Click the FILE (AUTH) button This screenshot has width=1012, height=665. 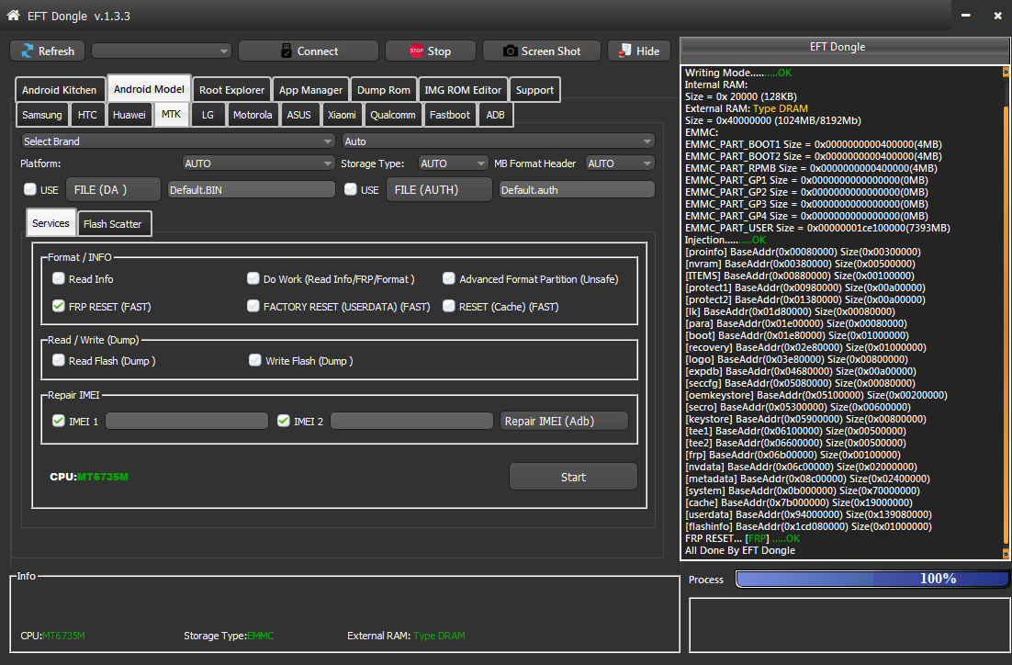(x=440, y=189)
